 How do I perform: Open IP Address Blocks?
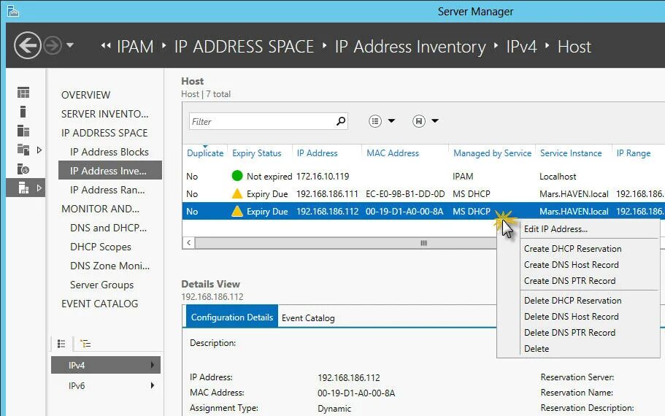click(x=109, y=152)
